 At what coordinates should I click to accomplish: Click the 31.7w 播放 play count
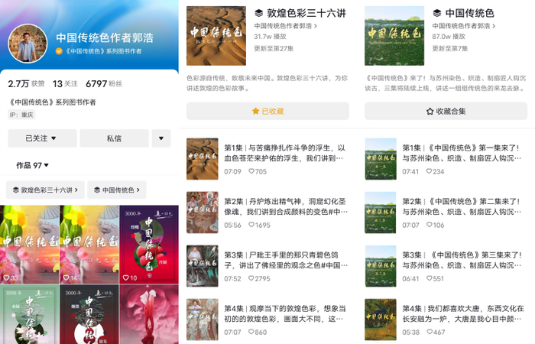[x=270, y=37]
